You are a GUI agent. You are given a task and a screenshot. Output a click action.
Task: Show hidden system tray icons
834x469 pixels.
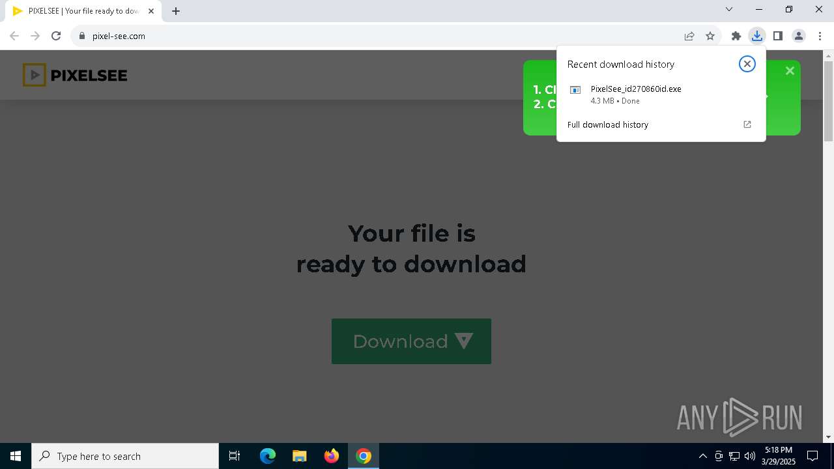click(x=702, y=456)
